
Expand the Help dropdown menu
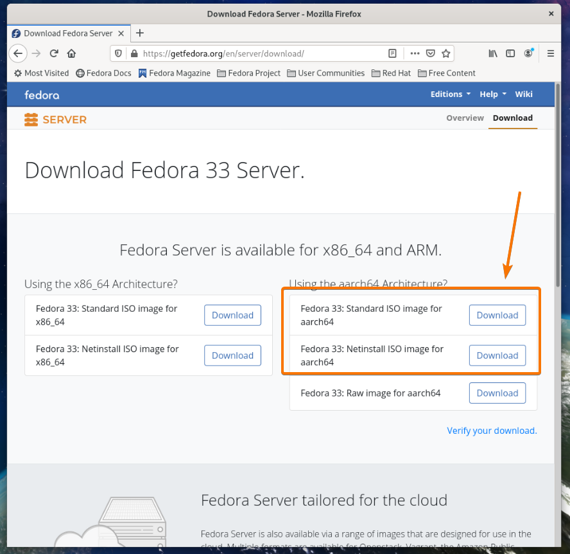492,94
